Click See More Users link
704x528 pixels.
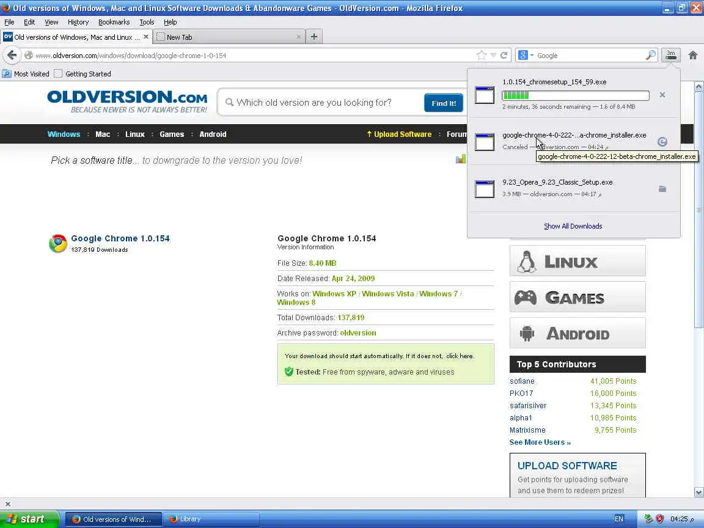click(540, 442)
